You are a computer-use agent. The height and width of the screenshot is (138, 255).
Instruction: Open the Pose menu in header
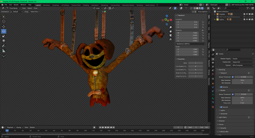[x=36, y=8]
